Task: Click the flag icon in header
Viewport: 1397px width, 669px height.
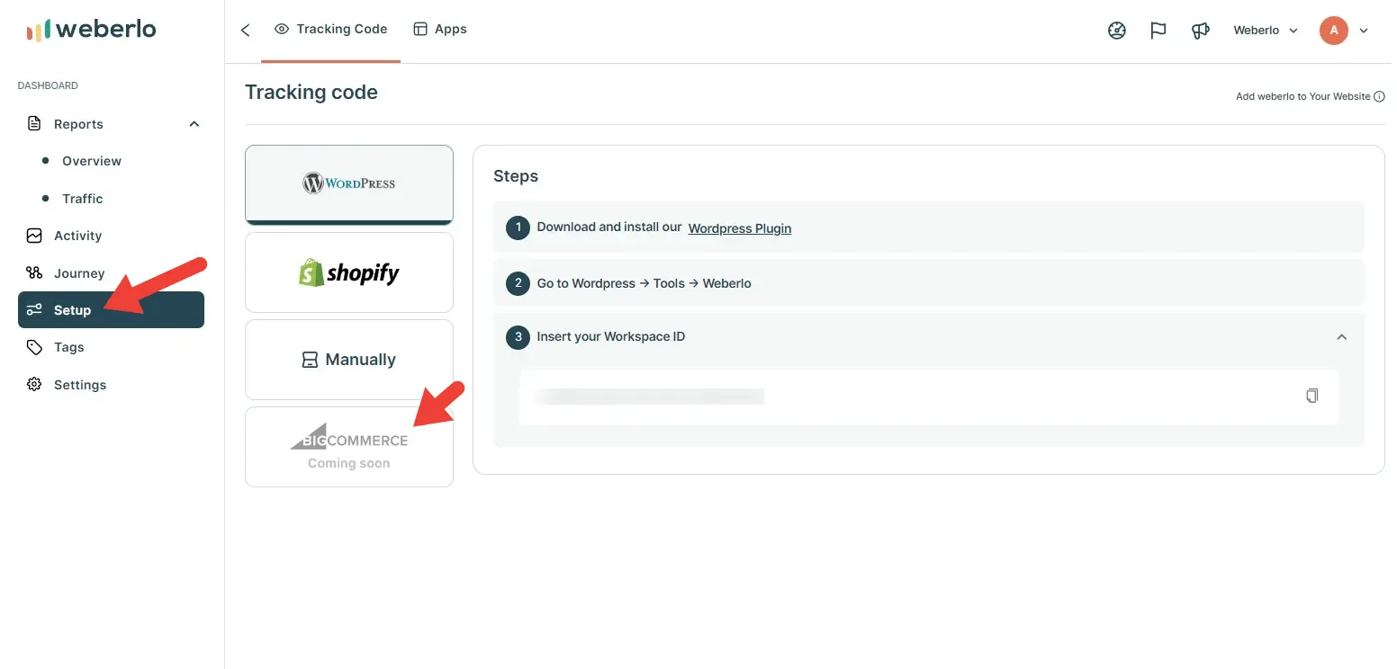Action: coord(1158,31)
